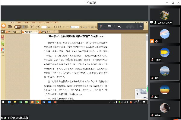Open Tencent Meeting icon on shared taskbar
Screen dimensions: 181x120
(x=49, y=102)
